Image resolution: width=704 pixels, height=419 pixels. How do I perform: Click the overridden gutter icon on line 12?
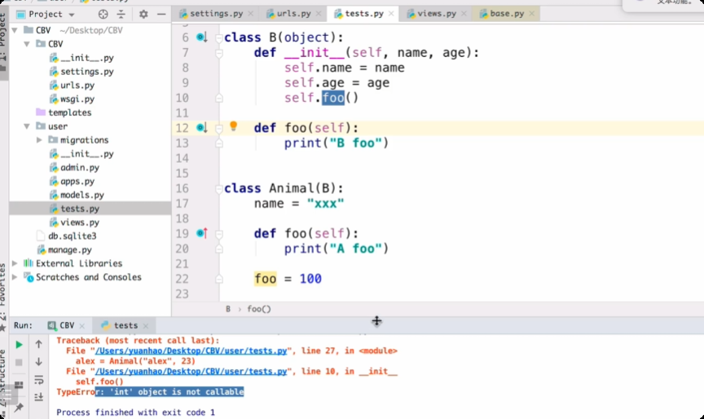click(x=201, y=128)
